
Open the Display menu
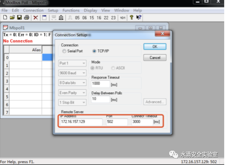[90, 11]
